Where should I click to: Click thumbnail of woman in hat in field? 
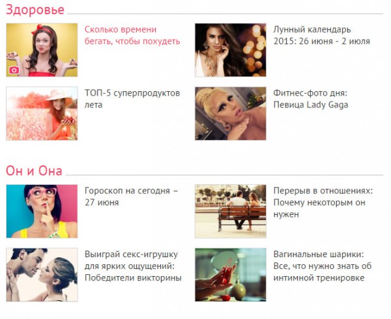pos(42,113)
